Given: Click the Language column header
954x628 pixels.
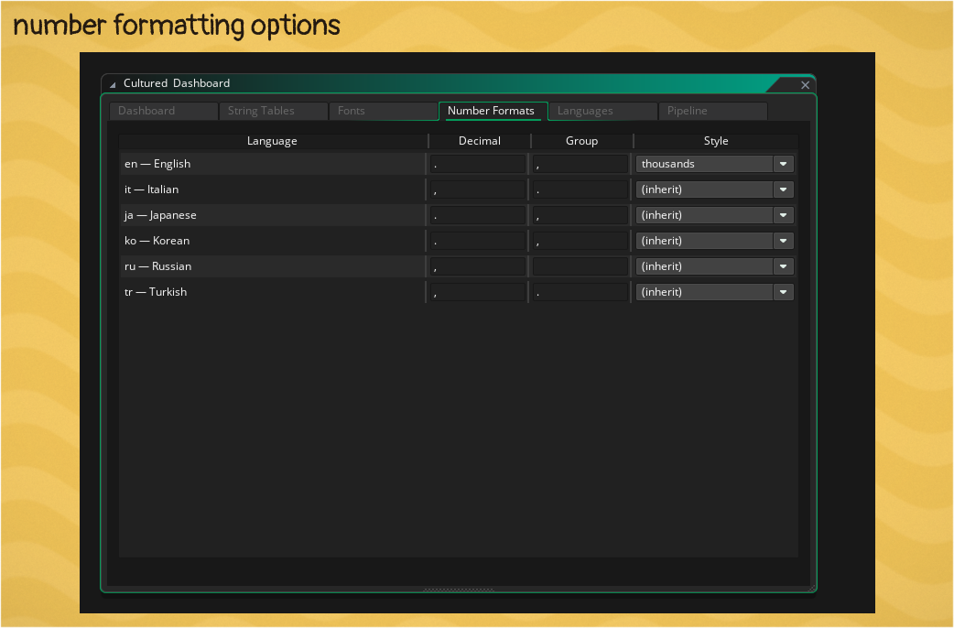Looking at the screenshot, I should tap(273, 141).
